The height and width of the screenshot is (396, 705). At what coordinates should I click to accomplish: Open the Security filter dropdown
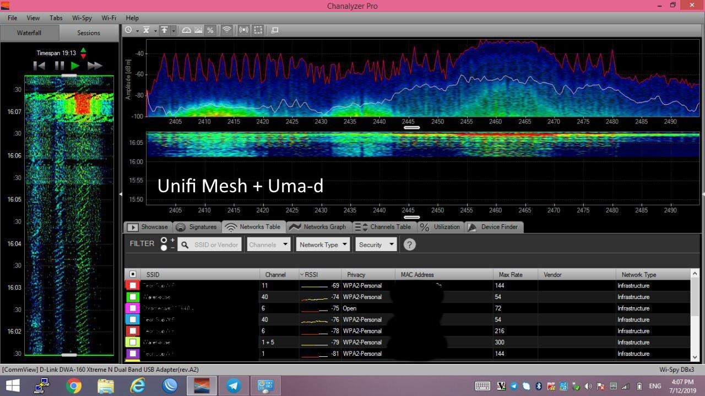click(376, 245)
